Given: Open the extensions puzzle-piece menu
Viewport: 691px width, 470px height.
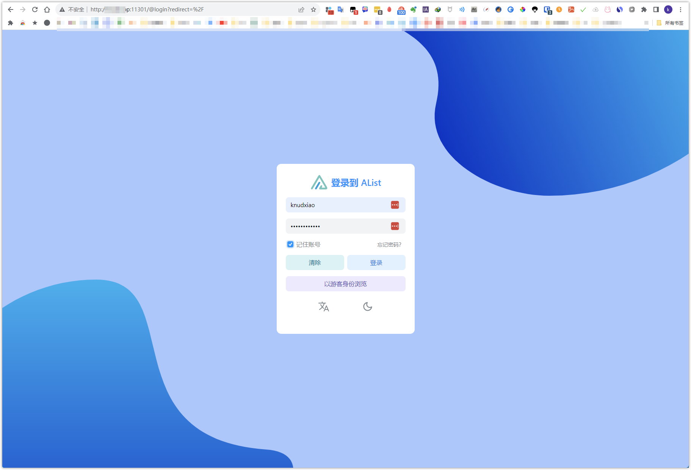Looking at the screenshot, I should (644, 9).
